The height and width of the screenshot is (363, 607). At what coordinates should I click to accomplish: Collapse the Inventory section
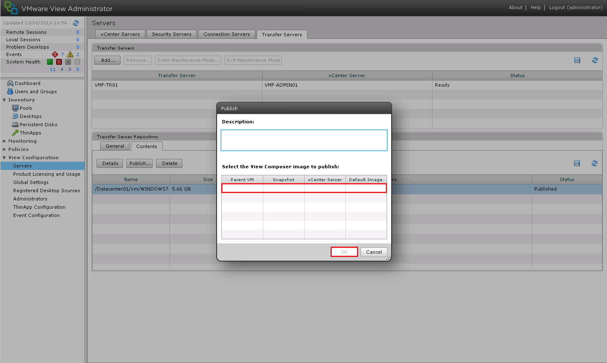5,100
